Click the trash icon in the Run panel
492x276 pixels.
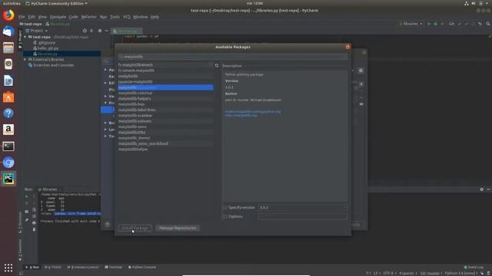(x=34, y=229)
